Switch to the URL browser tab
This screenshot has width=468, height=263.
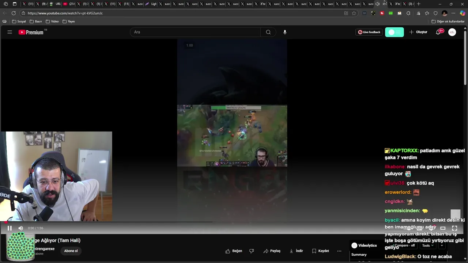click(55, 4)
